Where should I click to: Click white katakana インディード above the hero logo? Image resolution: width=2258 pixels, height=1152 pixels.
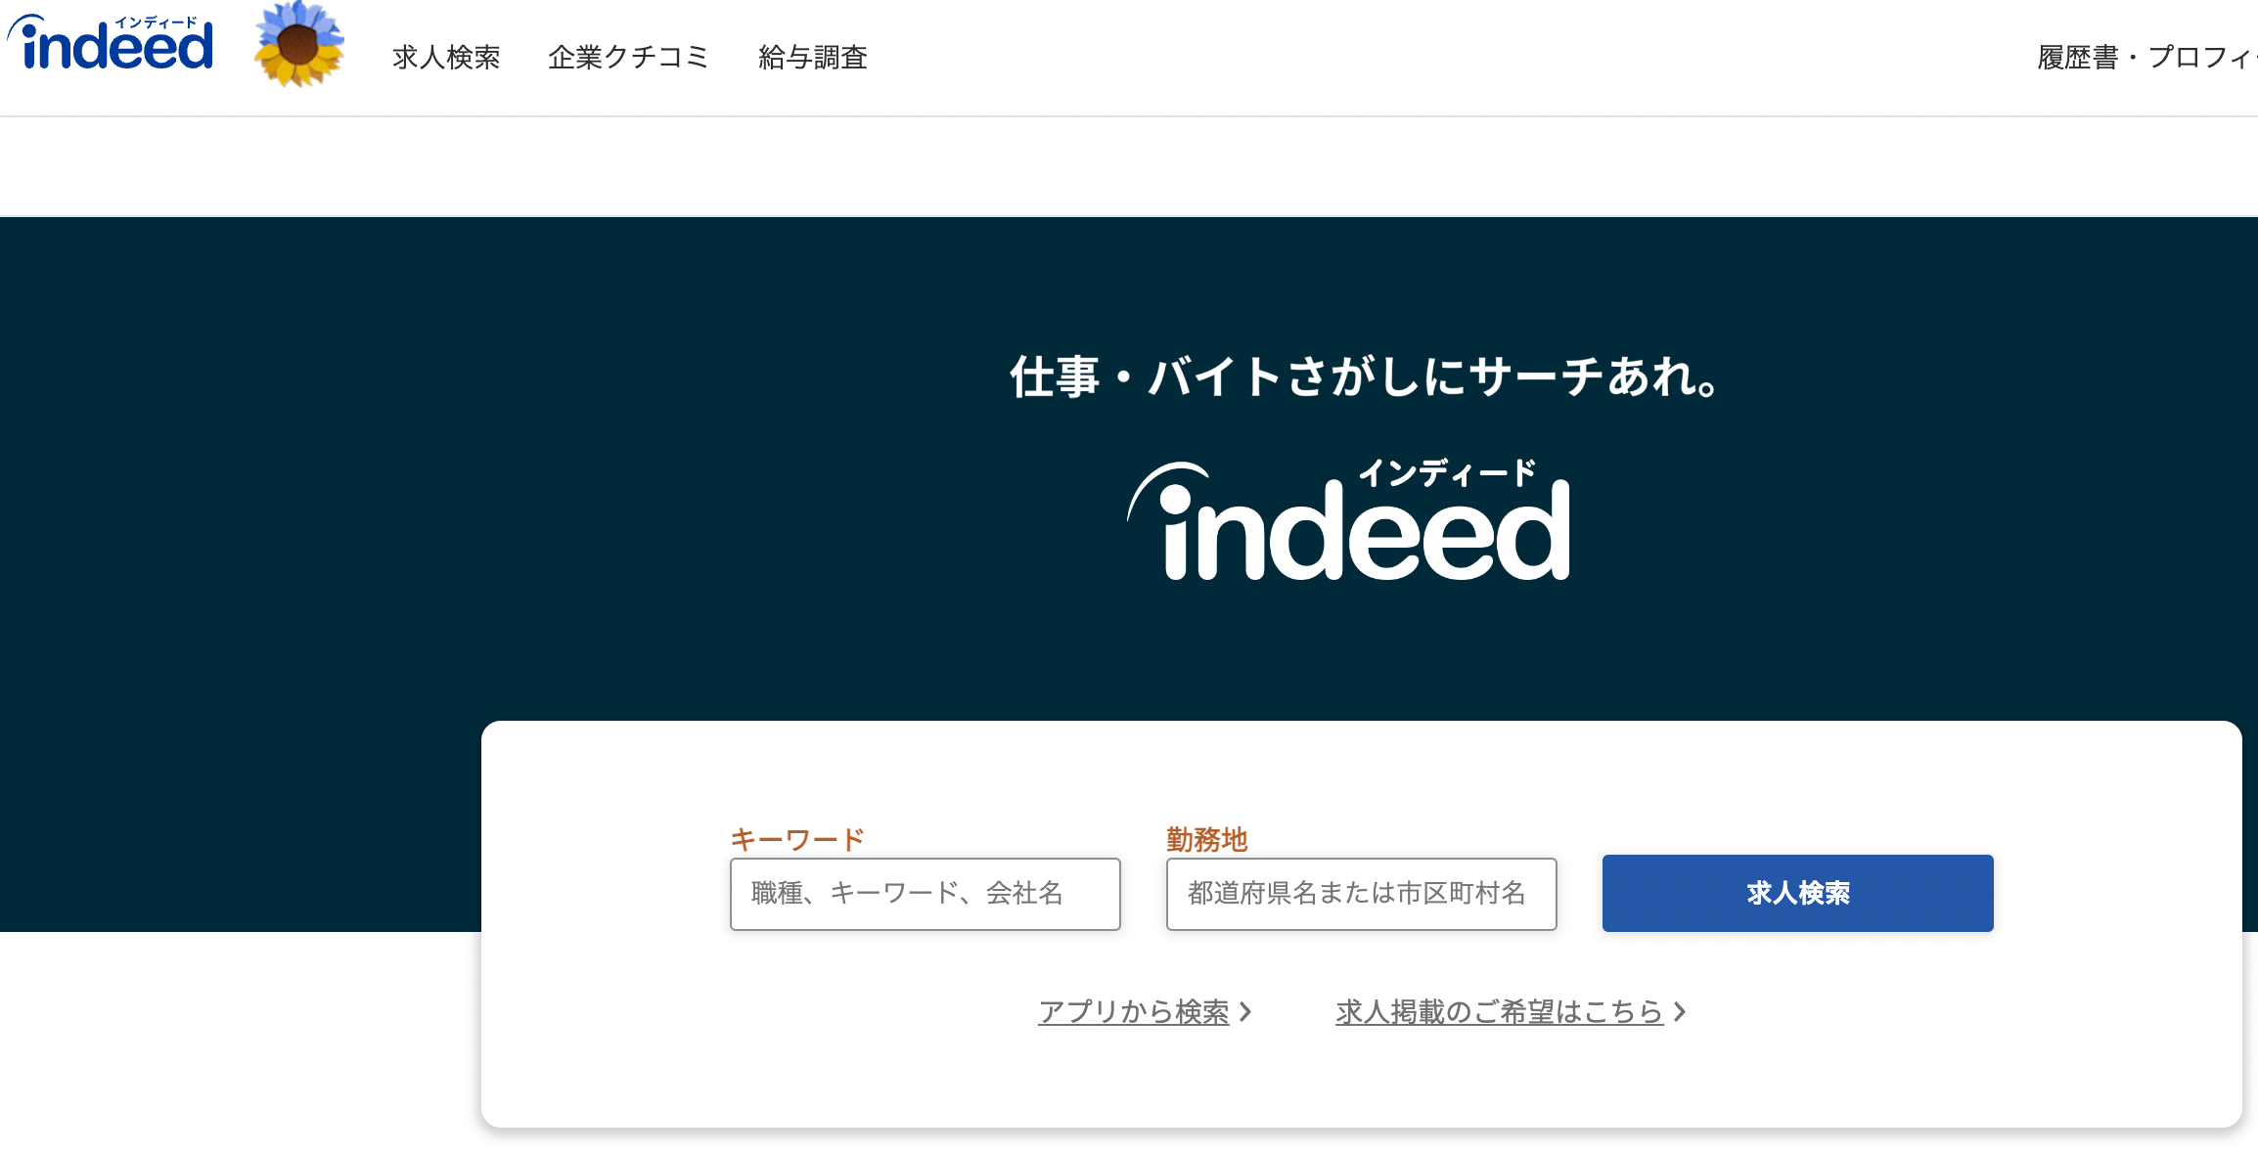[1448, 473]
